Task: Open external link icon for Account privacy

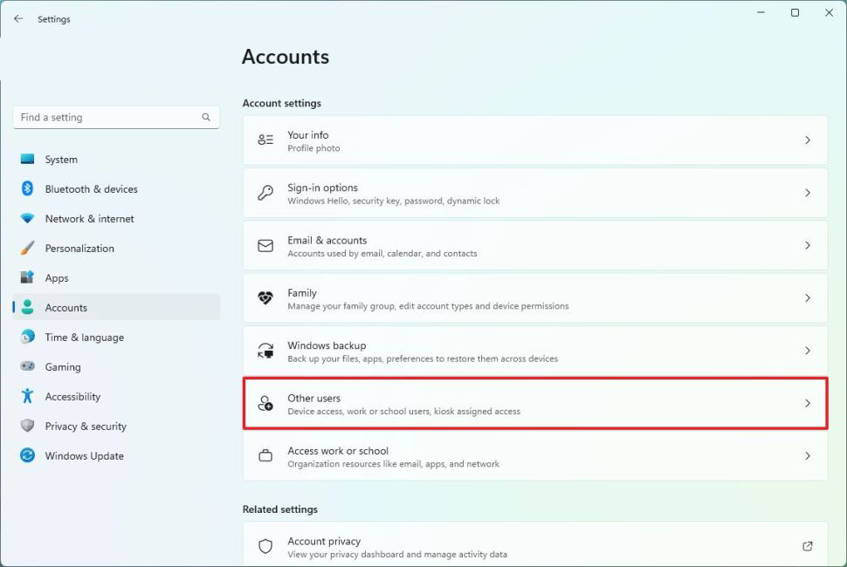Action: pos(807,546)
